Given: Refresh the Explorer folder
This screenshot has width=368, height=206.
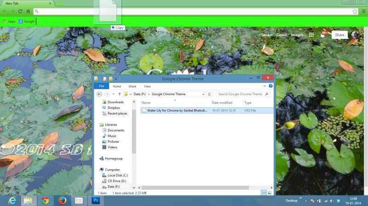Looking at the screenshot, I should coord(209,94).
